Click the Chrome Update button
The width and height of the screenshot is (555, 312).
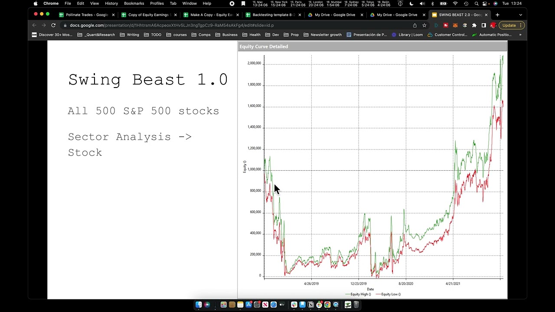click(x=512, y=25)
